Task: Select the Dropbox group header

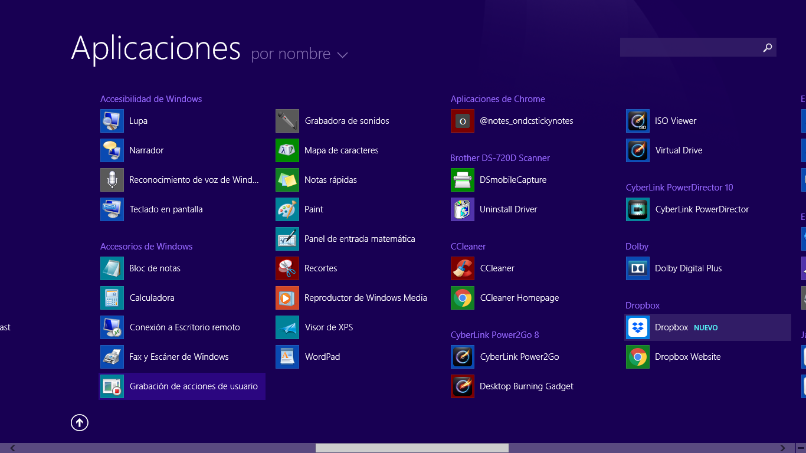Action: click(x=643, y=306)
